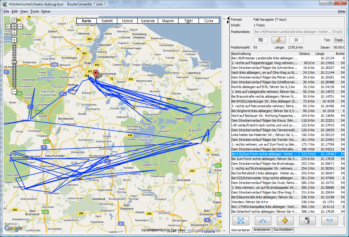Open the Positionsliste dropdown
349x237 pixels.
click(299, 31)
